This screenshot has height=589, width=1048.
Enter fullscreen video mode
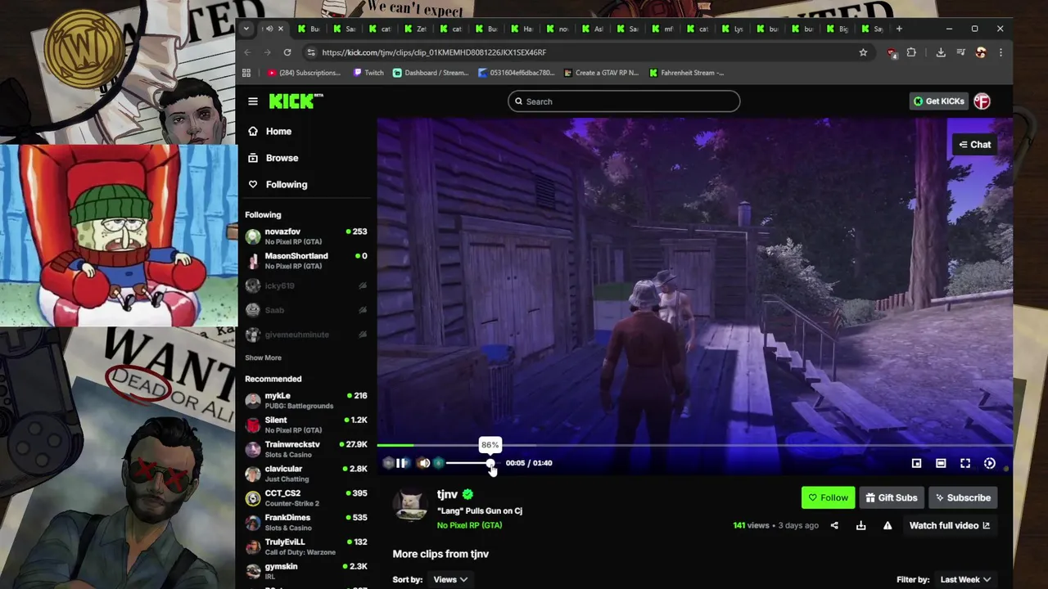[x=965, y=463]
